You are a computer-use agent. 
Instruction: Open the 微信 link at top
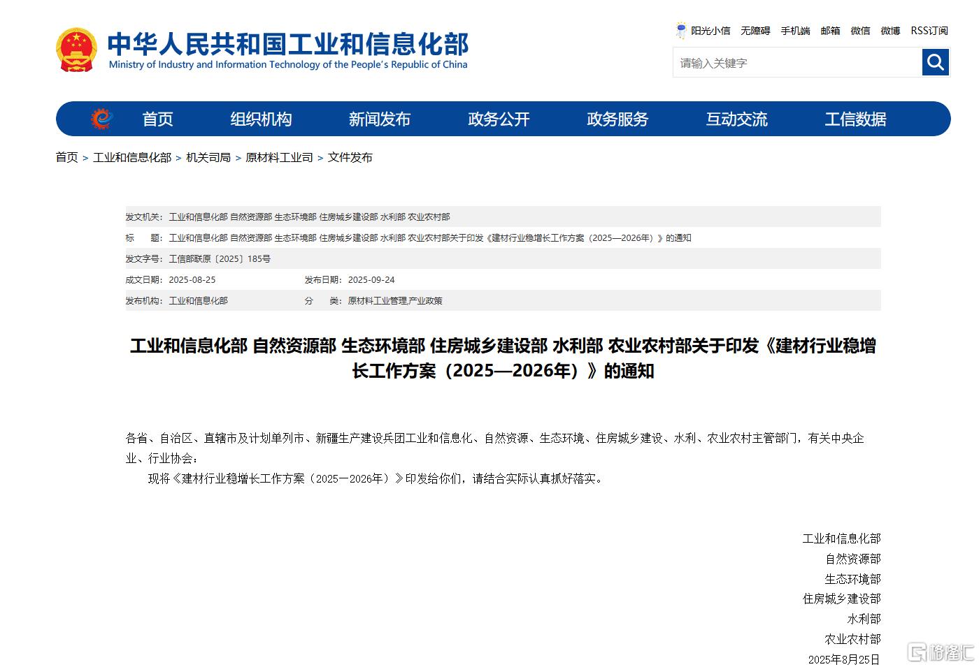tap(860, 31)
